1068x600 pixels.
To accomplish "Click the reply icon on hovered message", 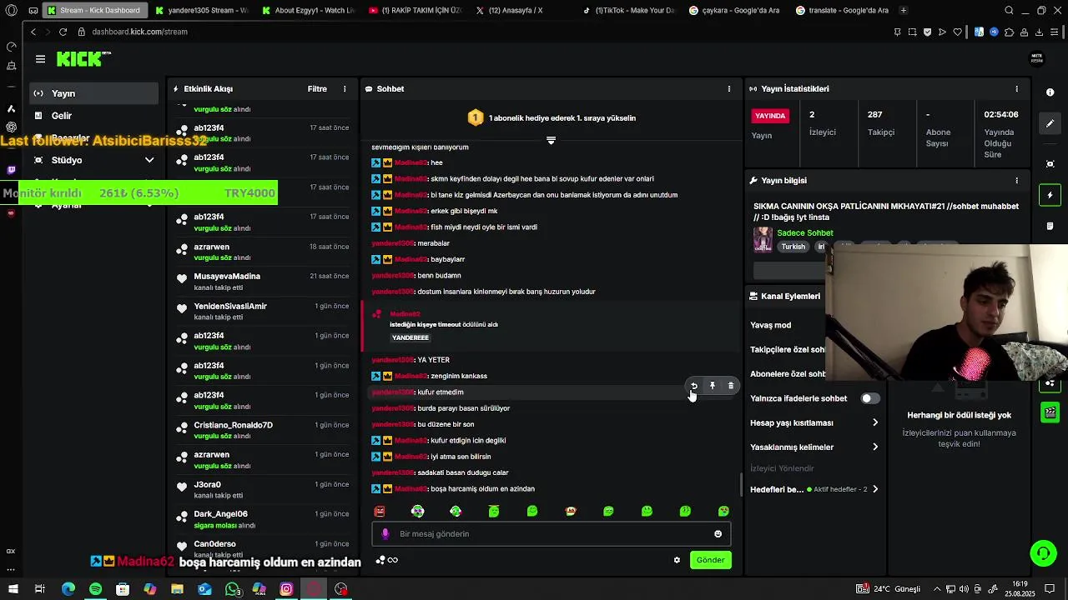I will coord(694,386).
